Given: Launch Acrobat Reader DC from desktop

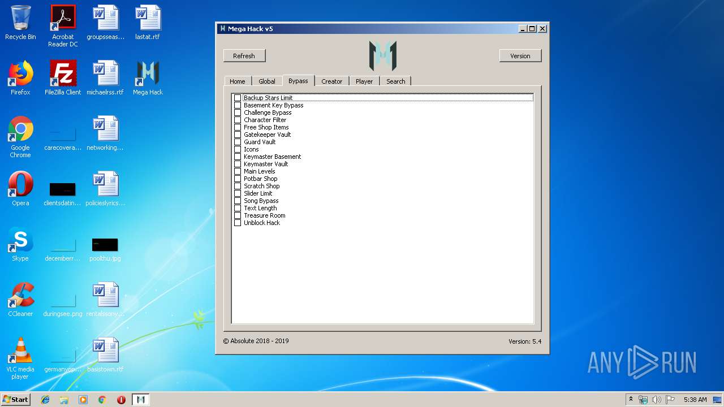Looking at the screenshot, I should [x=63, y=25].
